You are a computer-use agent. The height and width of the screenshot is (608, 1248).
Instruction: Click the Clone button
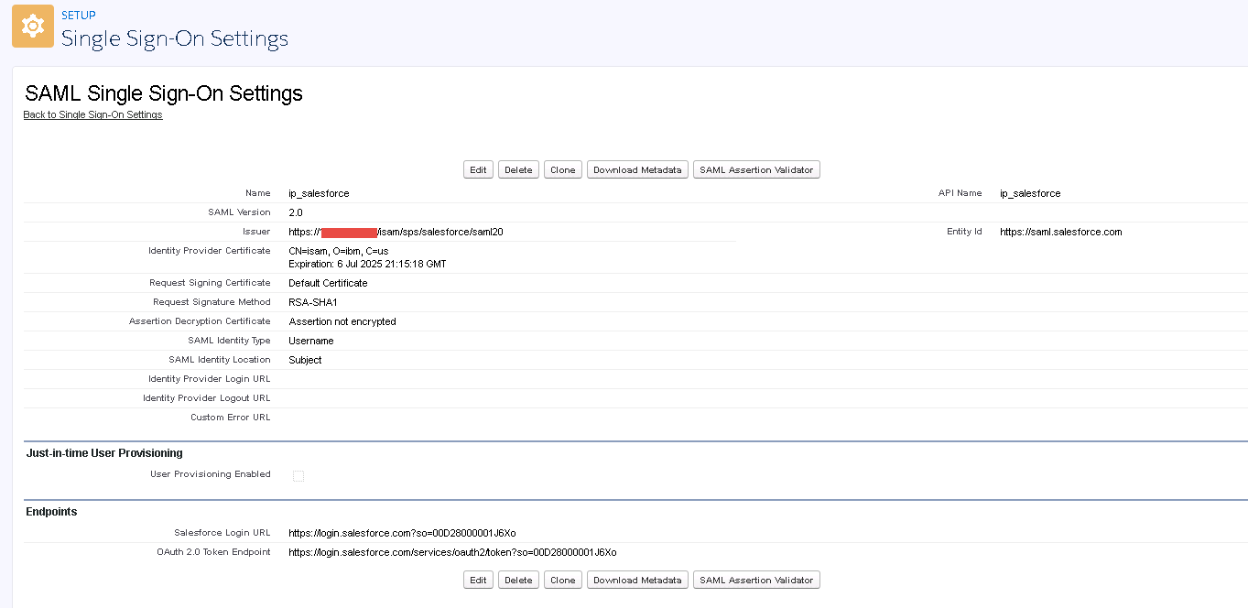561,169
